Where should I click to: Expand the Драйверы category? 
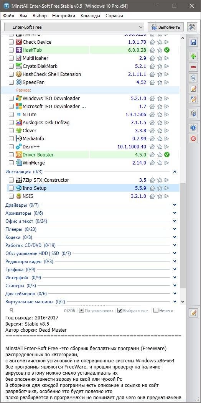[175, 205]
